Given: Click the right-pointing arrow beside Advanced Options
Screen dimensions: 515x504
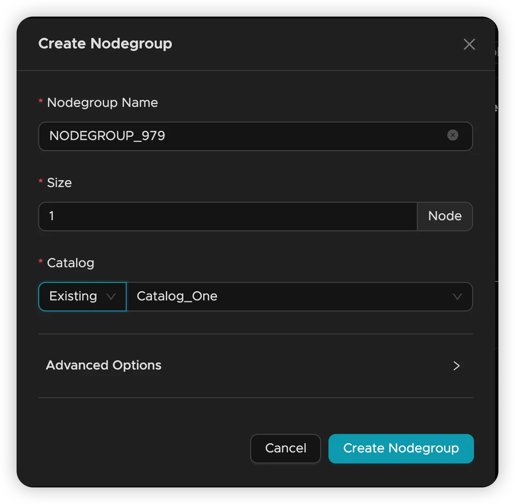Looking at the screenshot, I should point(456,365).
